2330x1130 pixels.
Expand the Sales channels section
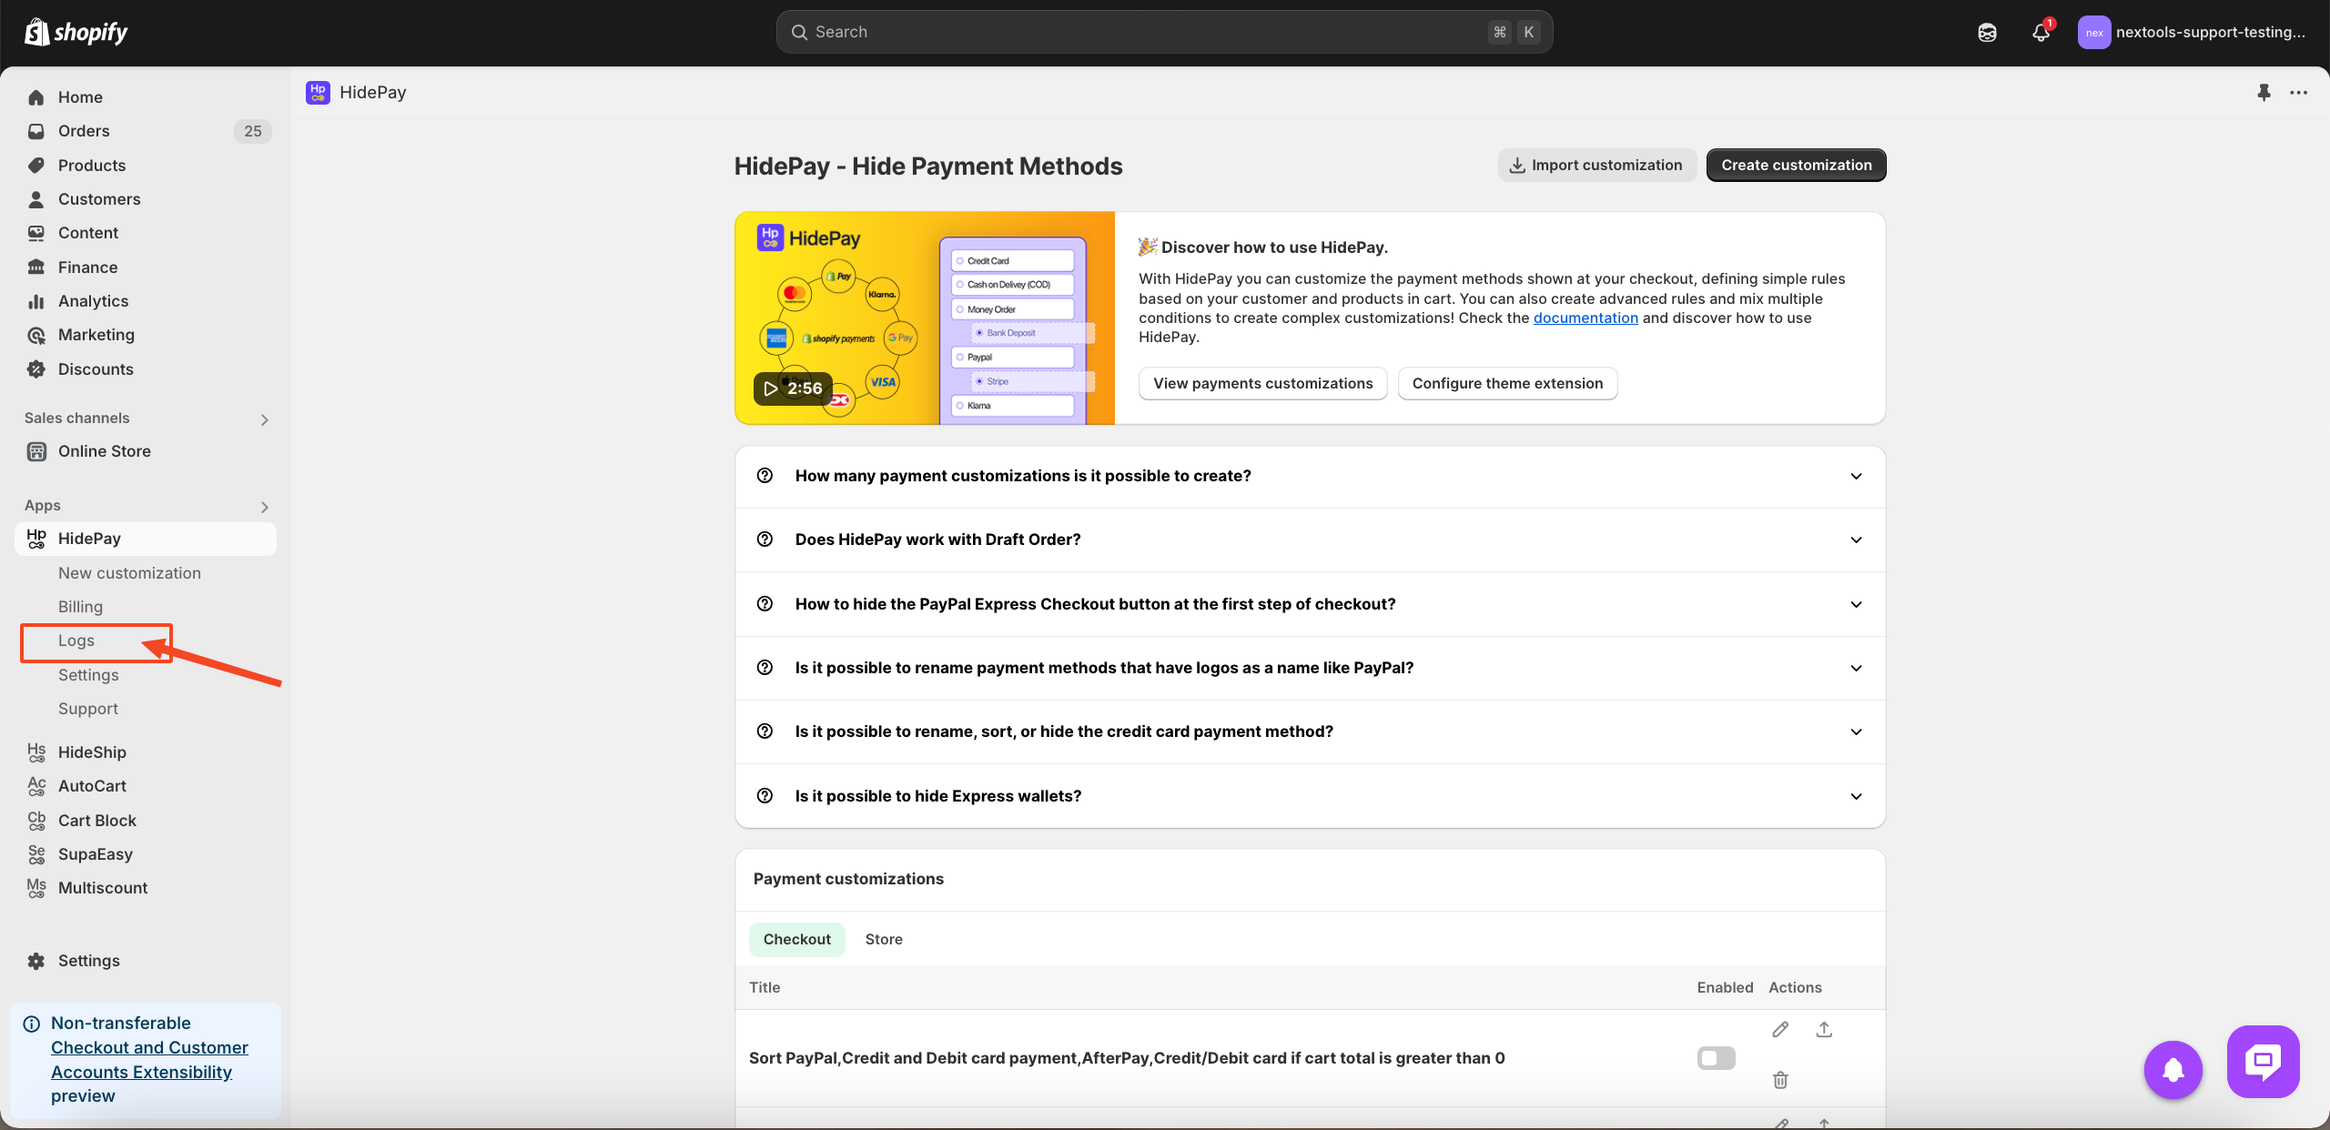point(264,419)
